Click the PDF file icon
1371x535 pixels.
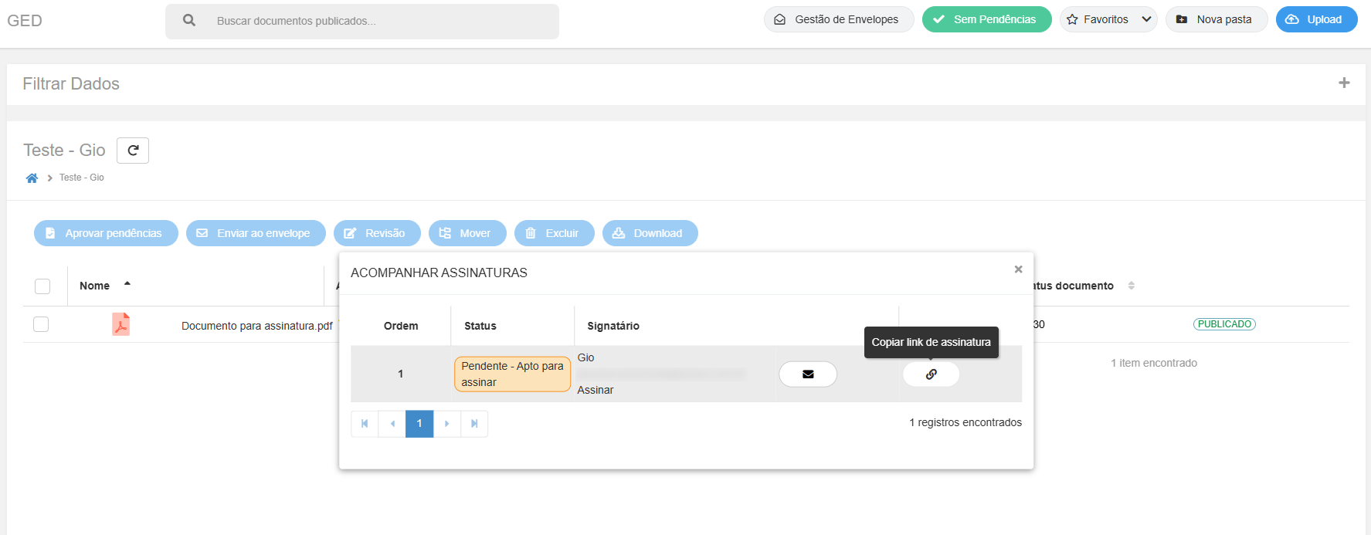pyautogui.click(x=120, y=324)
